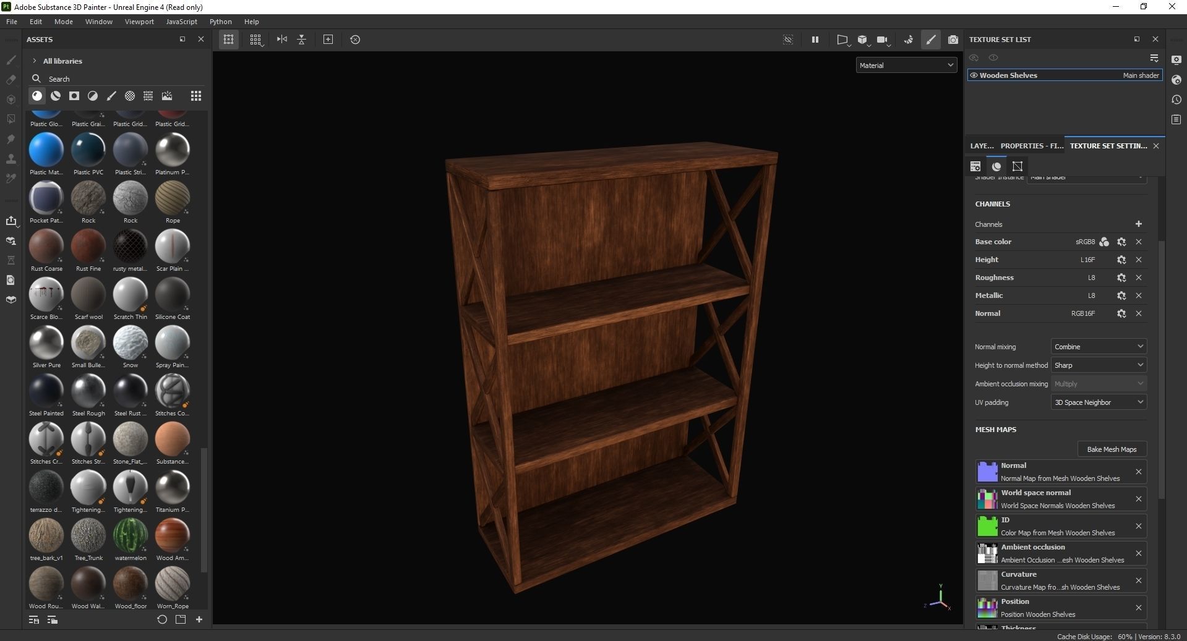Image resolution: width=1187 pixels, height=641 pixels.
Task: Select the watermelon material thumbnail
Action: 131,535
